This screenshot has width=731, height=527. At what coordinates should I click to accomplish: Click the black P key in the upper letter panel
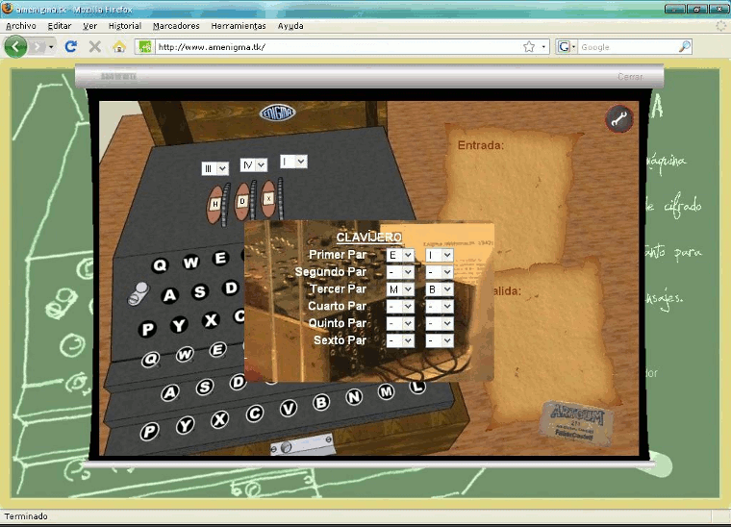pyautogui.click(x=147, y=329)
